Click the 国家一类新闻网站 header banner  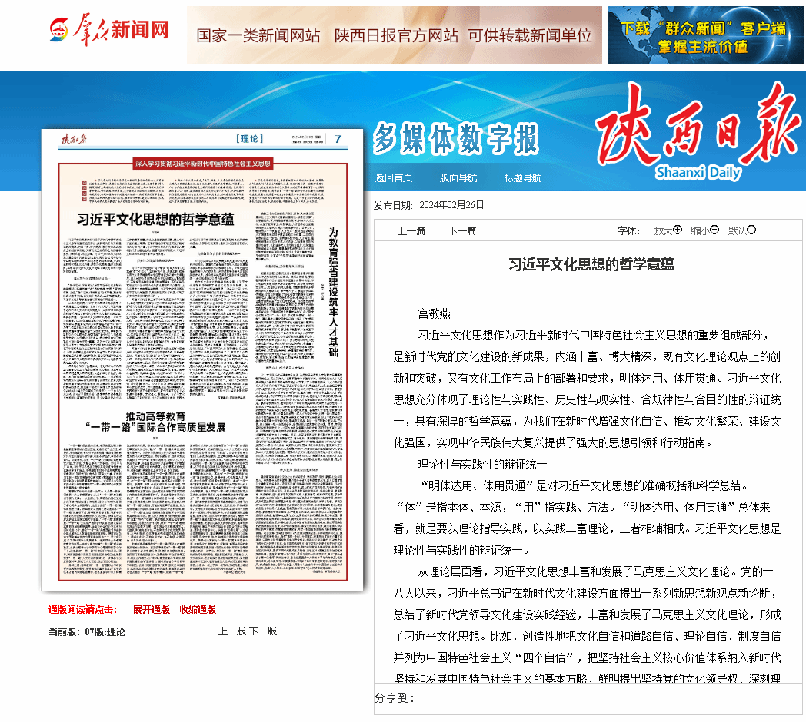394,35
